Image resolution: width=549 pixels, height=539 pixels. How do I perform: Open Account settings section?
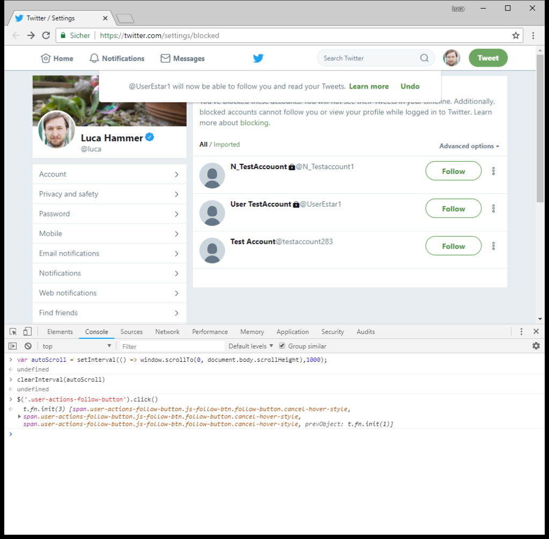(109, 174)
